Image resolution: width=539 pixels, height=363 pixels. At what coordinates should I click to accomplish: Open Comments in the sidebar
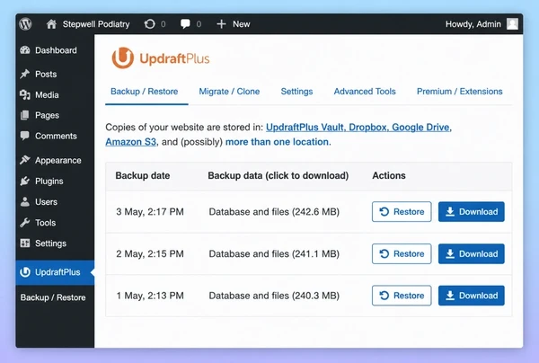pyautogui.click(x=56, y=136)
